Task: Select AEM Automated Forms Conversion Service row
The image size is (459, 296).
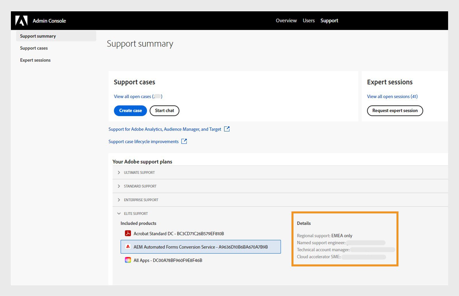Action: [201, 247]
